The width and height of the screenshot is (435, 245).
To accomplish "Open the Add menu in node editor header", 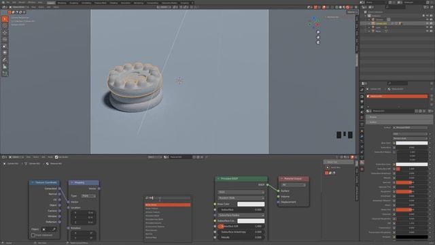I will (43, 157).
